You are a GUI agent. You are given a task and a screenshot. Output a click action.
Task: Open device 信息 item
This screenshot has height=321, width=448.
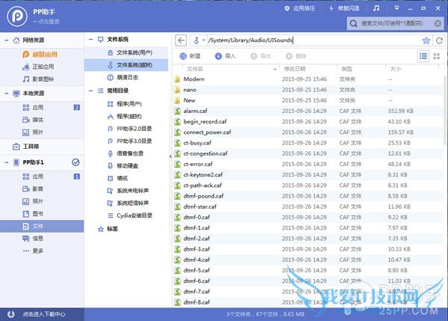click(33, 239)
